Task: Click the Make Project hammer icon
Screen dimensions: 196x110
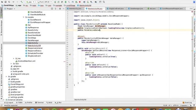Action: (21, 2)
